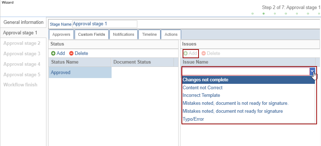Go to General information step
The width and height of the screenshot is (321, 146).
click(23, 22)
